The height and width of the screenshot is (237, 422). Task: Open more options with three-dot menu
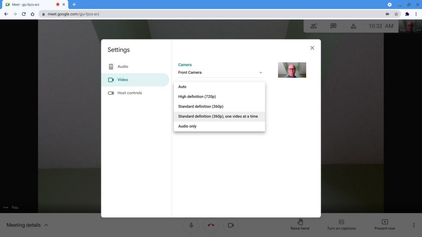click(414, 225)
